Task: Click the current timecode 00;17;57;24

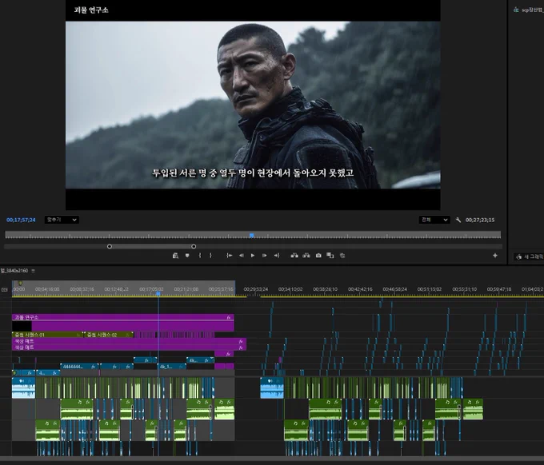Action: click(x=21, y=220)
